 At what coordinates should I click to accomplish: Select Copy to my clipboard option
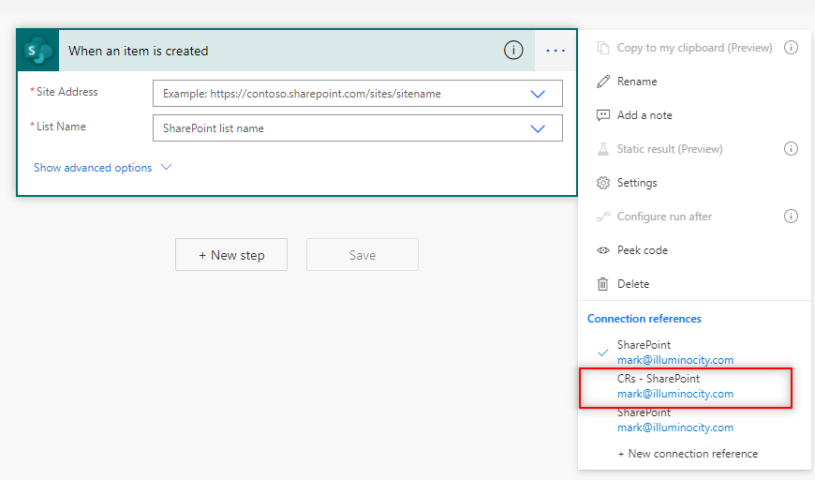694,48
